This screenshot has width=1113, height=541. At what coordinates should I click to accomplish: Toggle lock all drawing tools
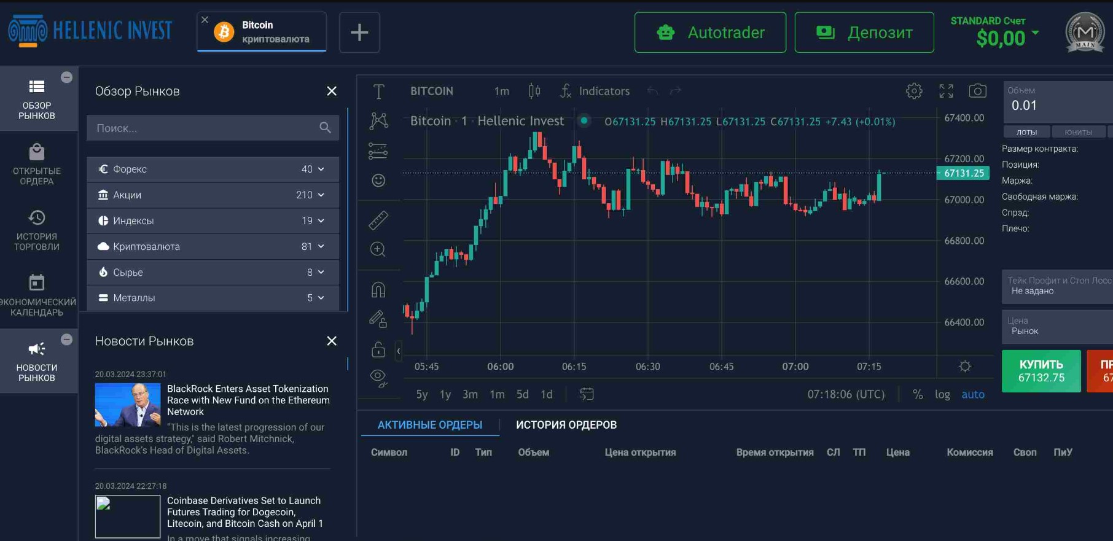pos(378,349)
